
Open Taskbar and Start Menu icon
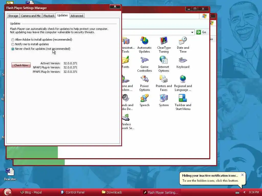pyautogui.click(x=183, y=102)
